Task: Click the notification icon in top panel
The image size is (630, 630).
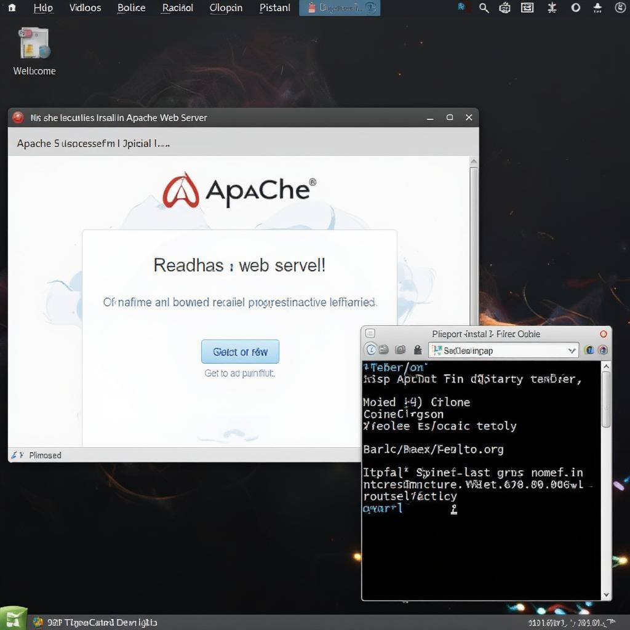Action: click(x=597, y=7)
